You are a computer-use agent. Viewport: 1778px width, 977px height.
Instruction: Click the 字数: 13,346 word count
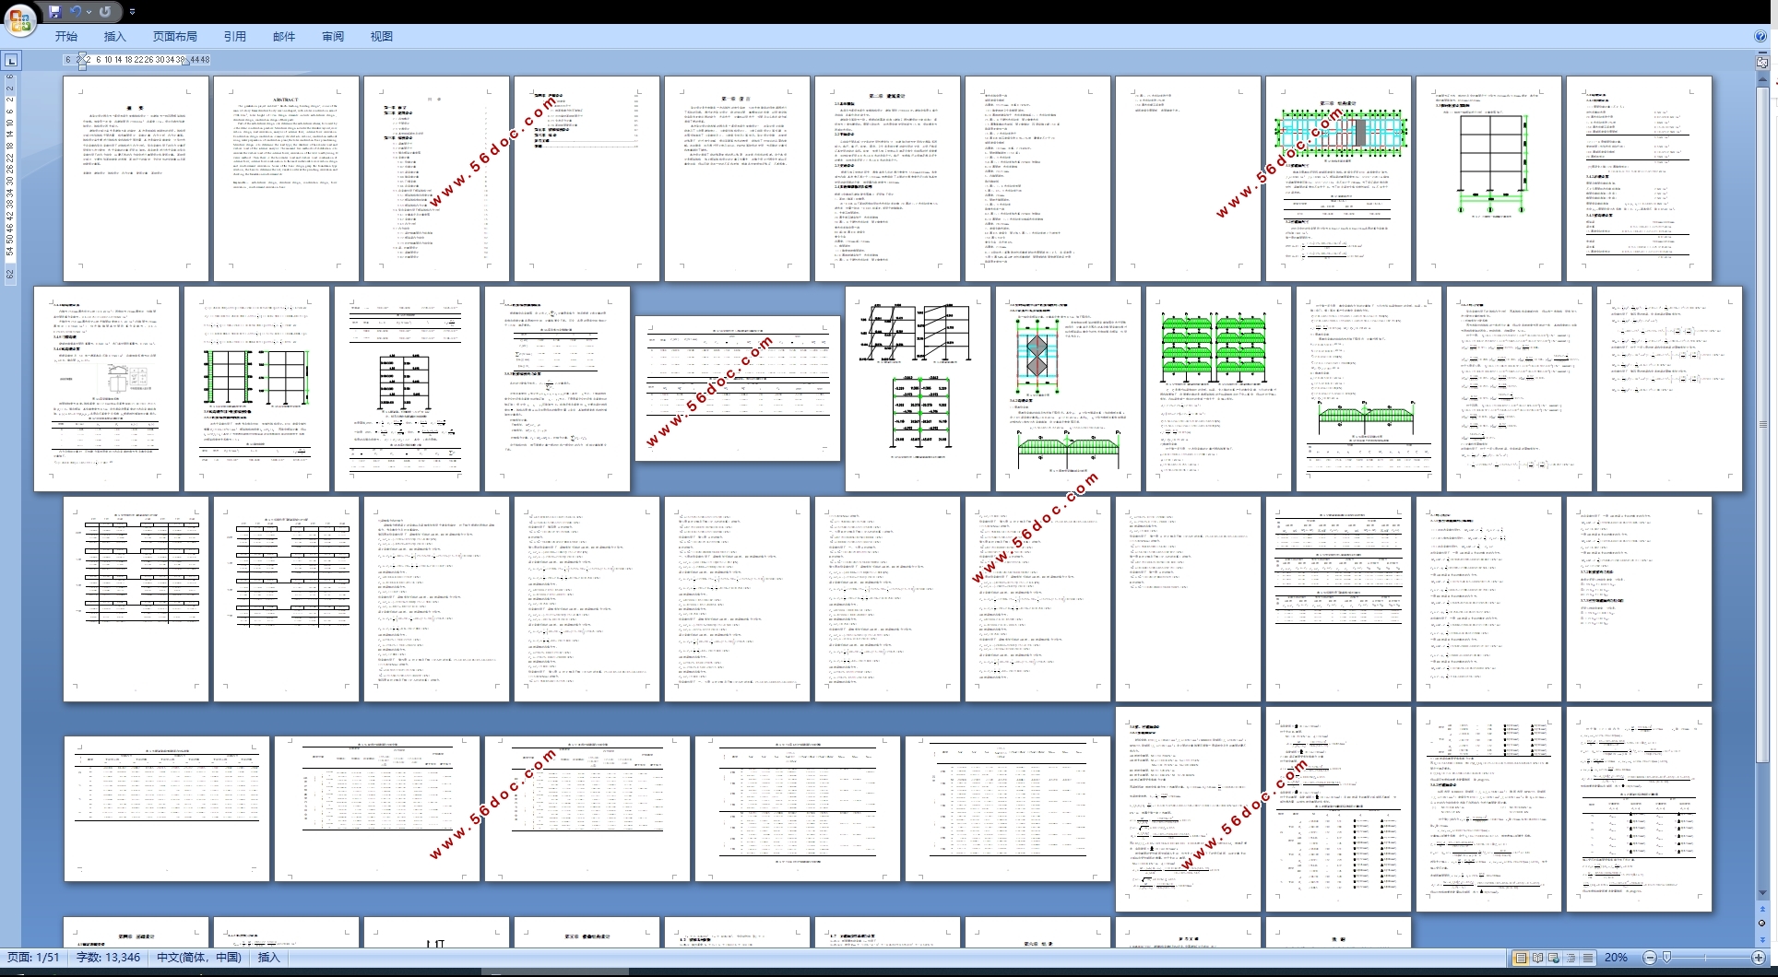click(108, 958)
